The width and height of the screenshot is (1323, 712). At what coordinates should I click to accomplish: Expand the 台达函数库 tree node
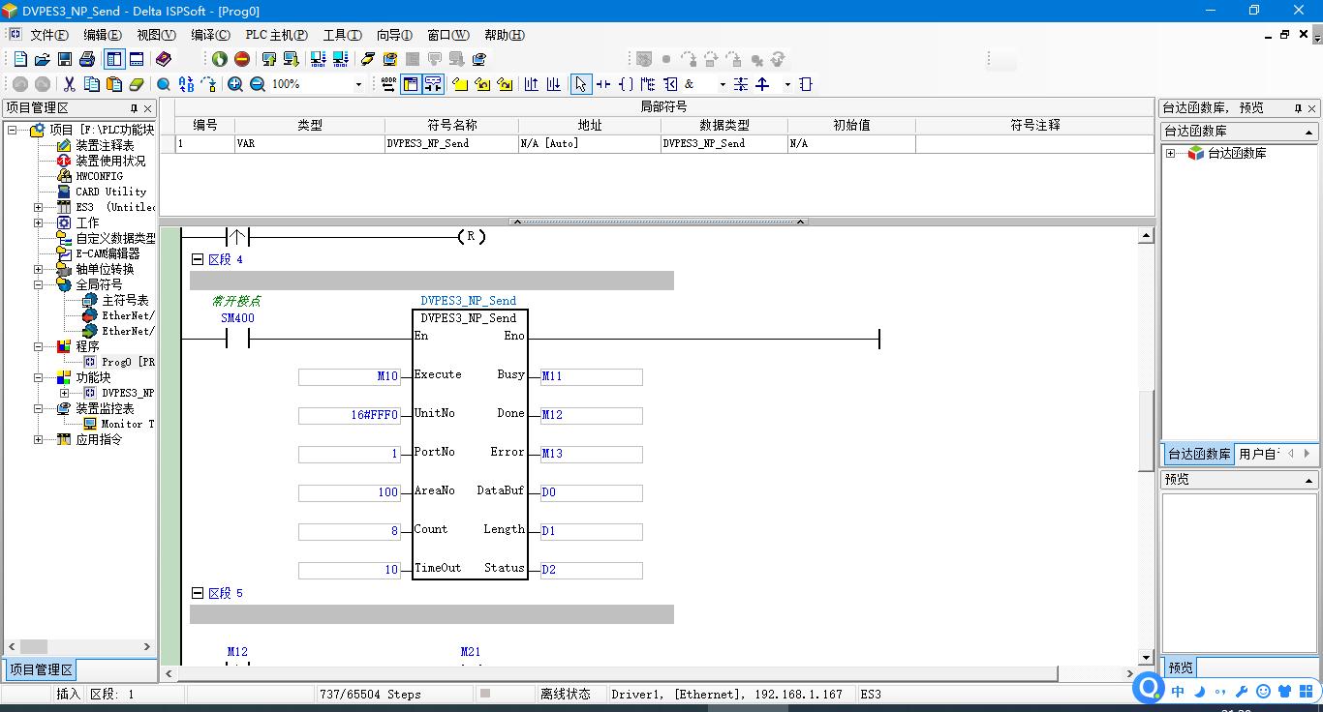click(1170, 154)
